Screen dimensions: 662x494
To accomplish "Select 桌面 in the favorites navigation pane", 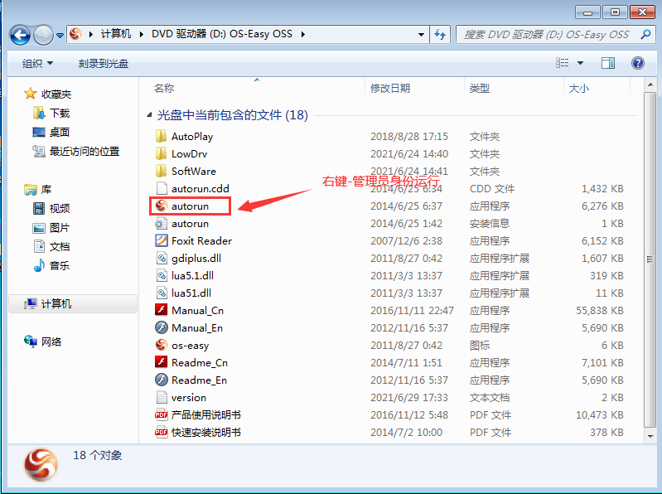I will [59, 132].
